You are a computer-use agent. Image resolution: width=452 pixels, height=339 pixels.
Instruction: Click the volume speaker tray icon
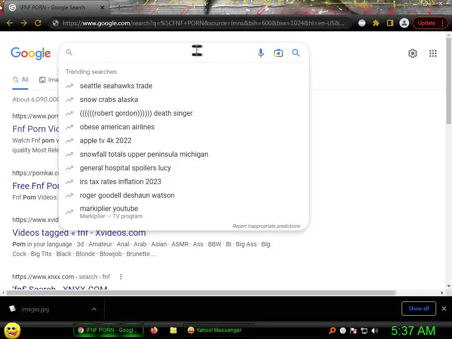pos(375,331)
